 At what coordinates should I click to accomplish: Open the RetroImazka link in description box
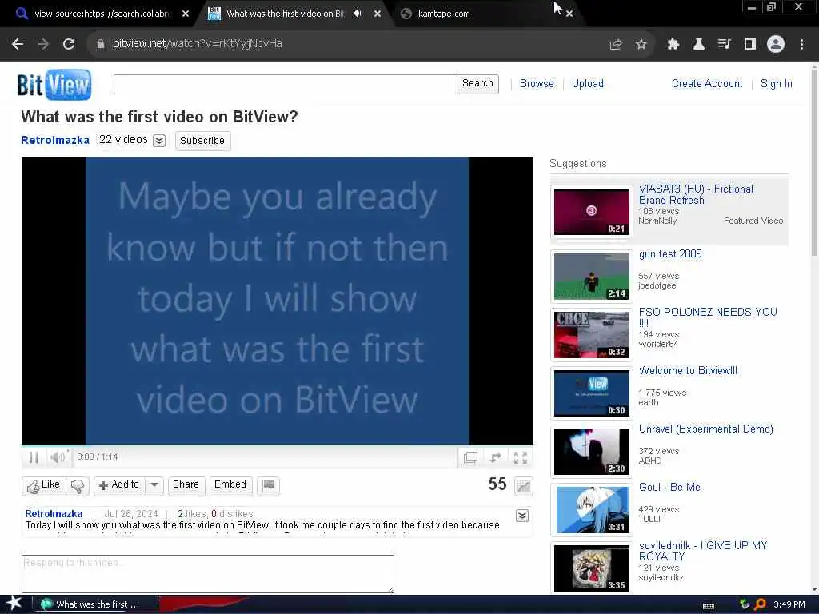pos(54,514)
